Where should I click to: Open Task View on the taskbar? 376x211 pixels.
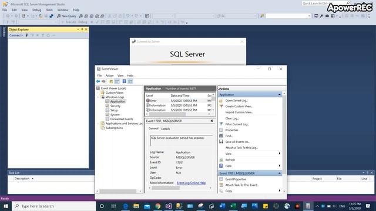tap(113, 206)
